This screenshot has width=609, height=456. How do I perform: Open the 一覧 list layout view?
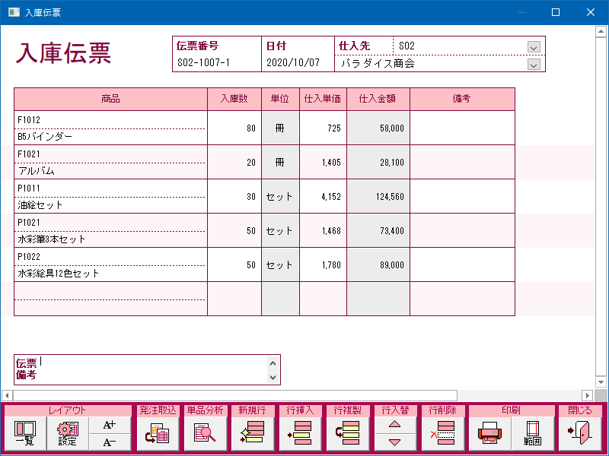click(24, 434)
